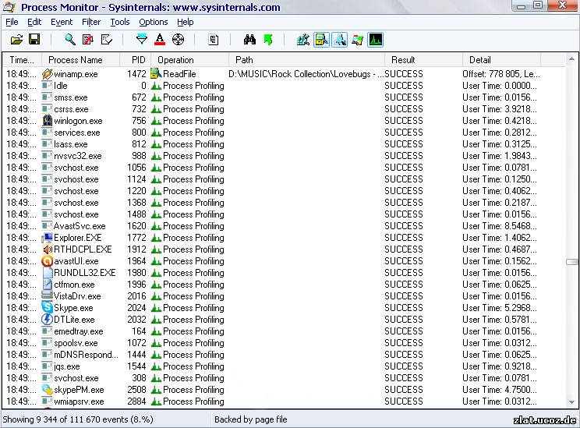
Task: Click PID 1056 svchost.exe cell
Action: click(136, 168)
